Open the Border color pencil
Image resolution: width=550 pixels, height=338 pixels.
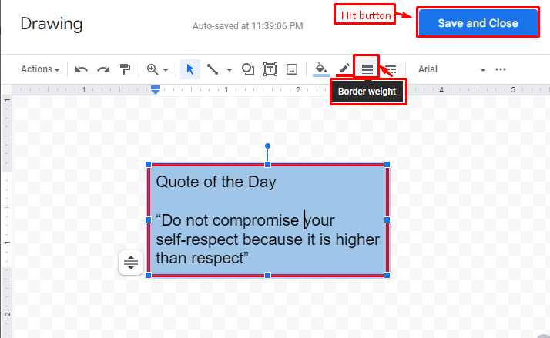pos(344,69)
